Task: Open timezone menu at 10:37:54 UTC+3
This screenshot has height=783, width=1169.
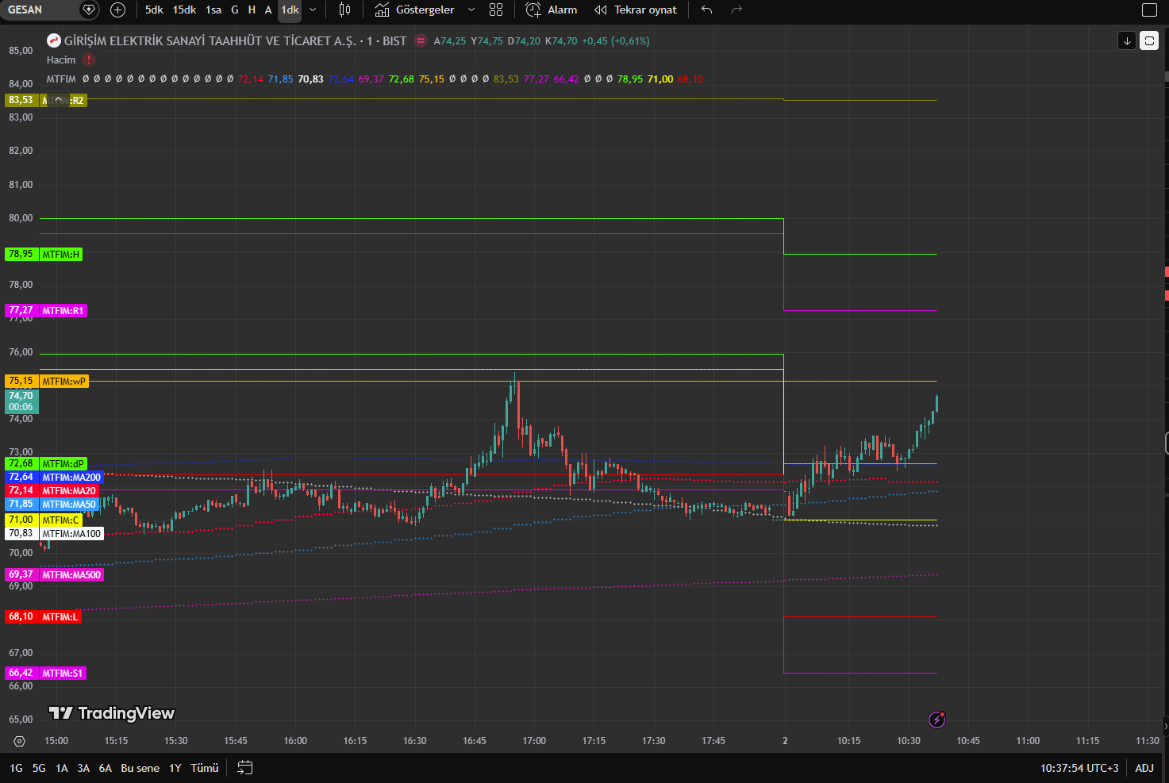Action: point(1079,768)
